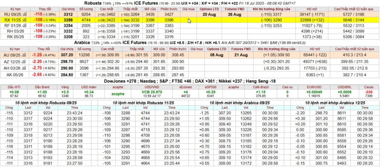
Task: Open the chart icon for AH 03/26
Action: (x=25, y=67)
